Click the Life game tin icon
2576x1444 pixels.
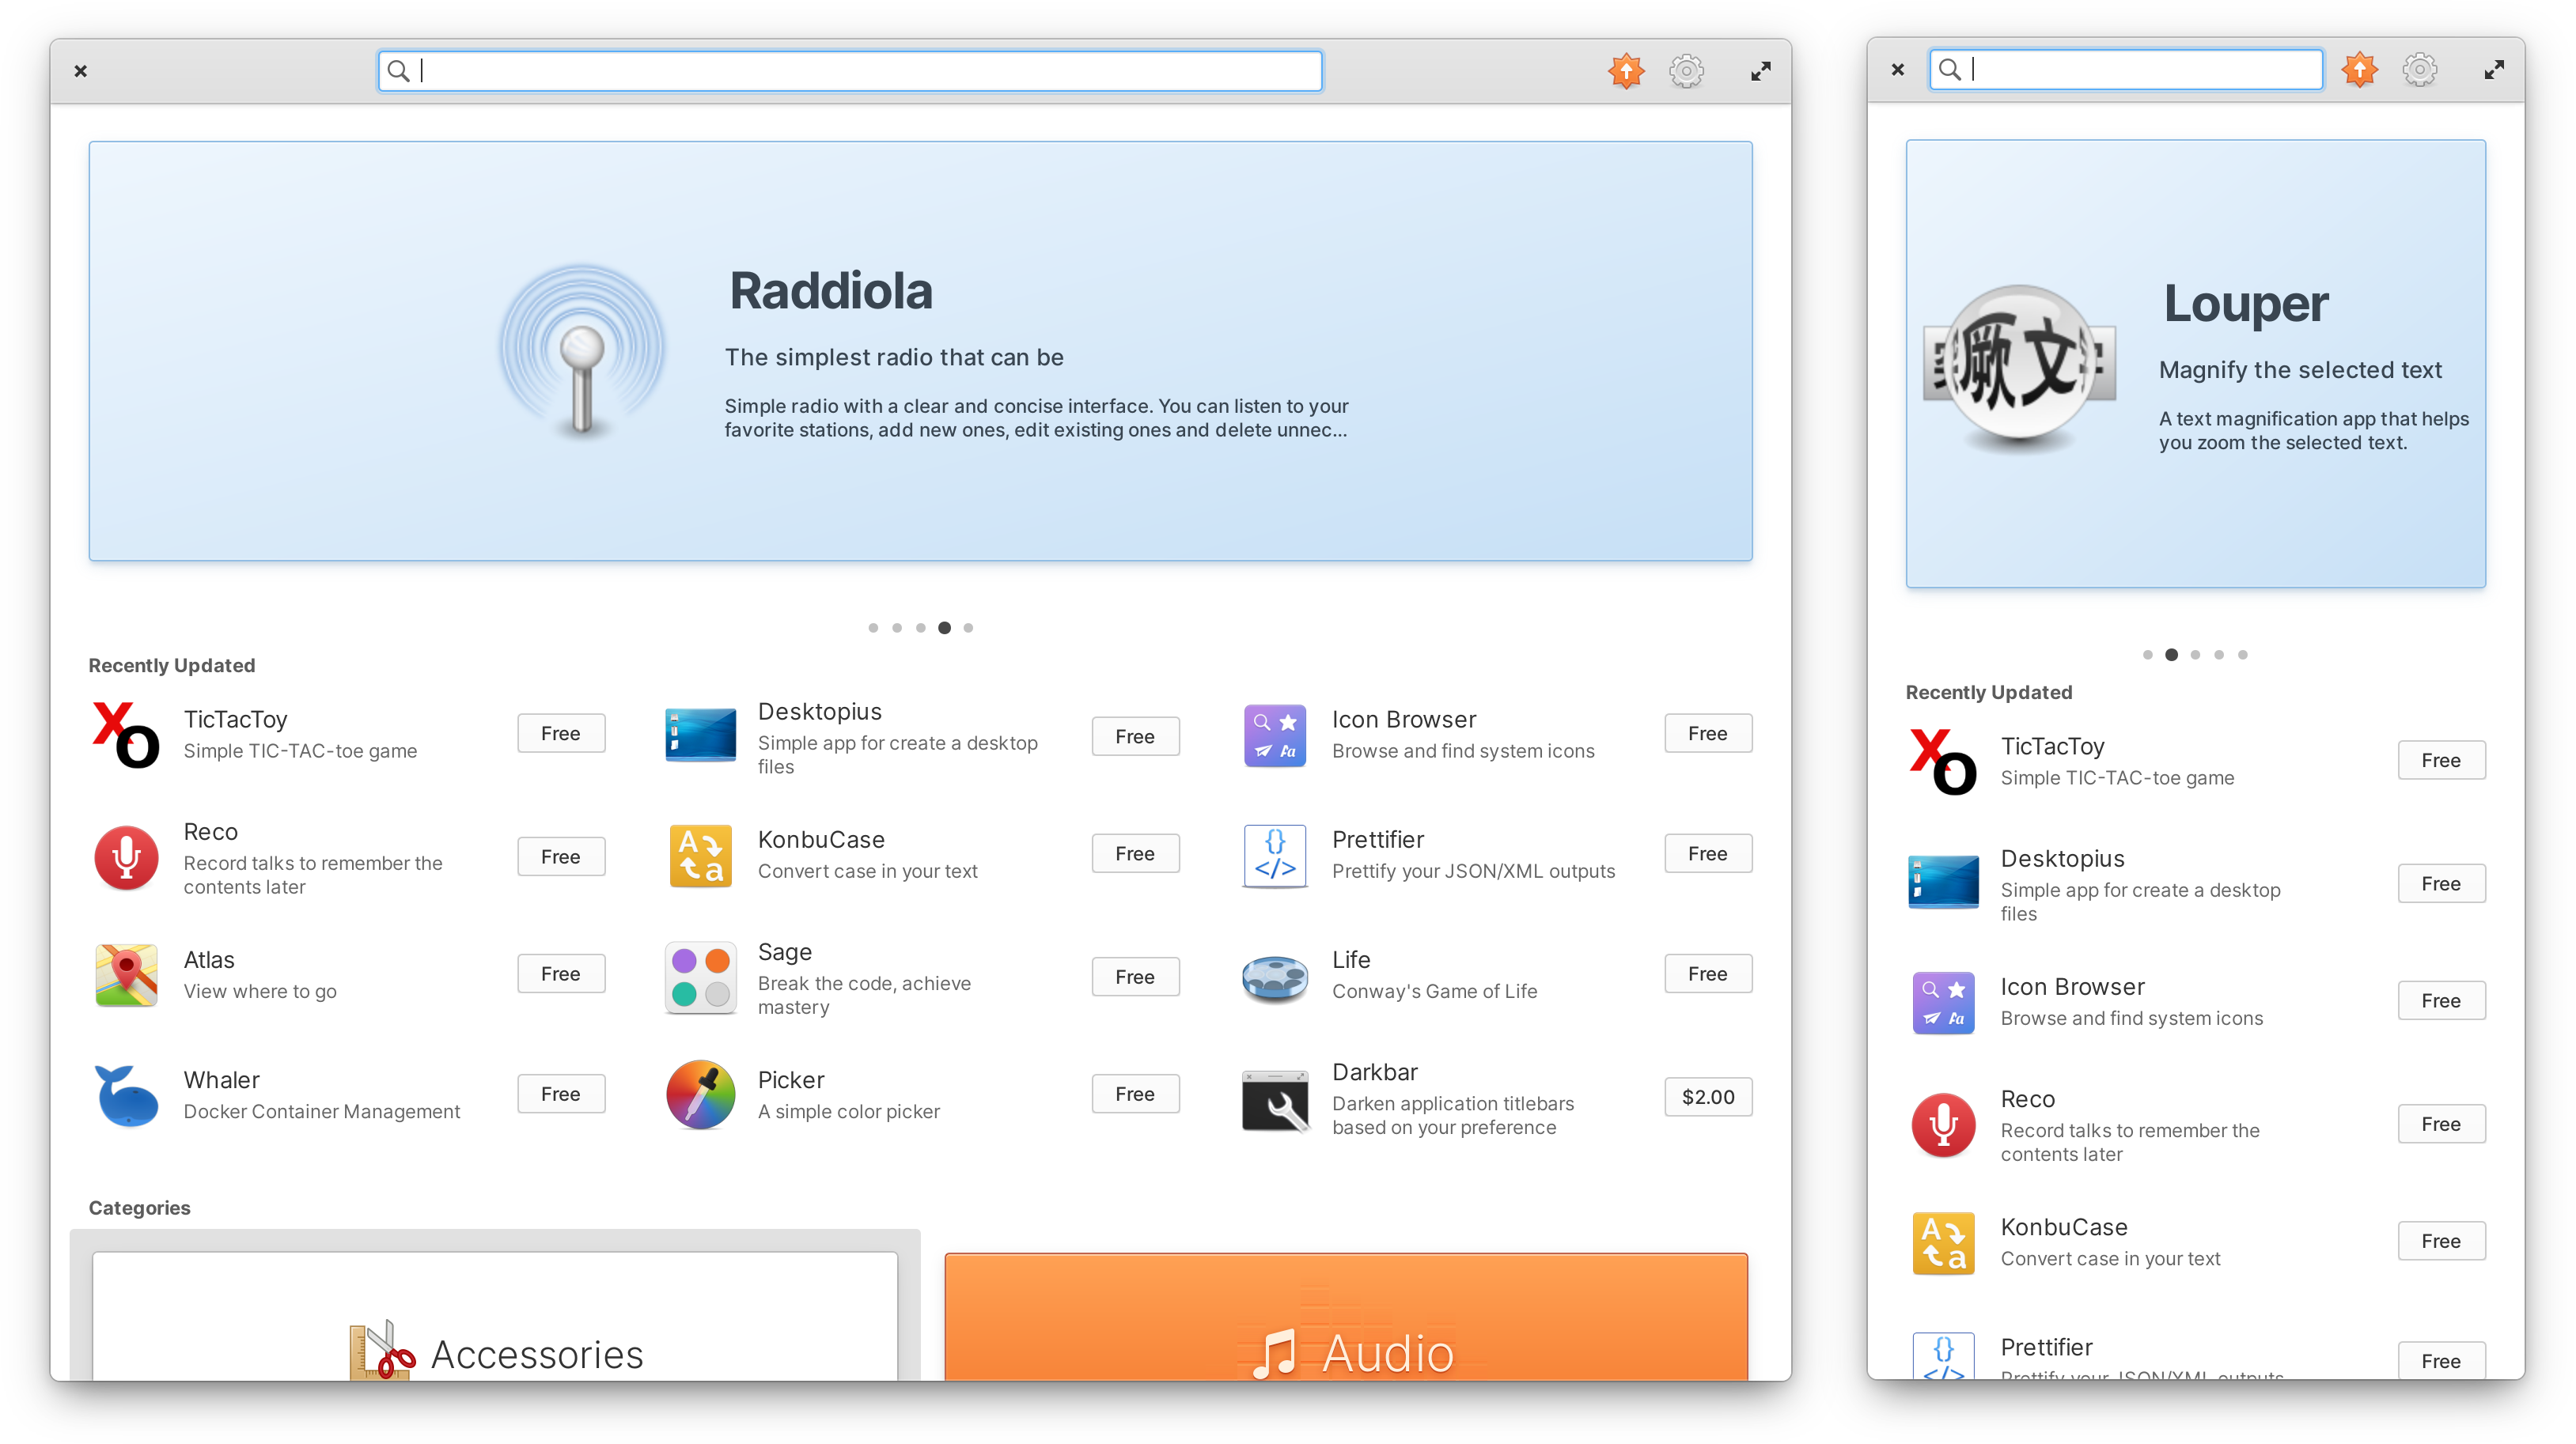[1274, 973]
